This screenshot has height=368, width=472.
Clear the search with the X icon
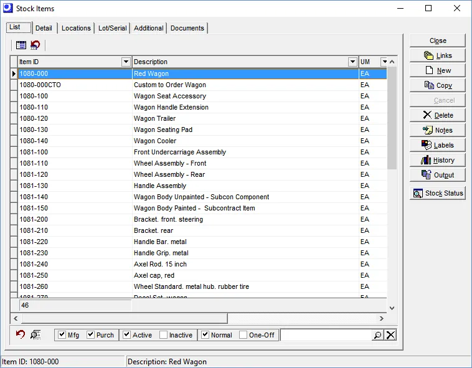pos(390,335)
